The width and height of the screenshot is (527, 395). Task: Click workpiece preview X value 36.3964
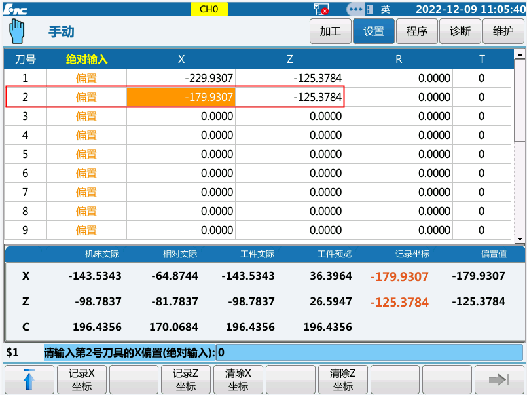[331, 276]
